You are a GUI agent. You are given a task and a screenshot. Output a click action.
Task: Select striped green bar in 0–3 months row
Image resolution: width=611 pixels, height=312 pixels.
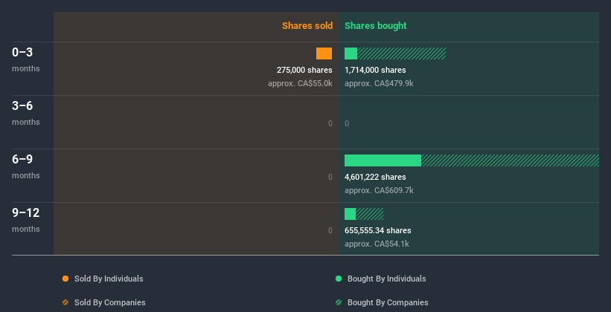click(401, 53)
